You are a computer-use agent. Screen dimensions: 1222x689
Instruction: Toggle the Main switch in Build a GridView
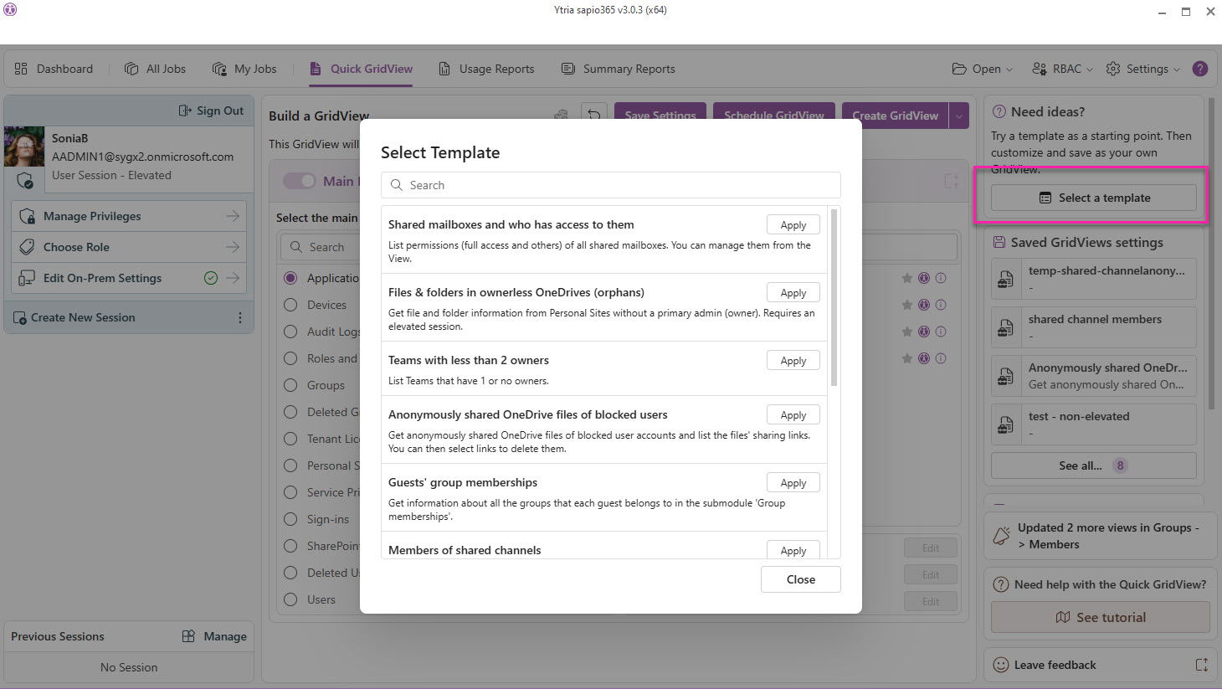299,181
